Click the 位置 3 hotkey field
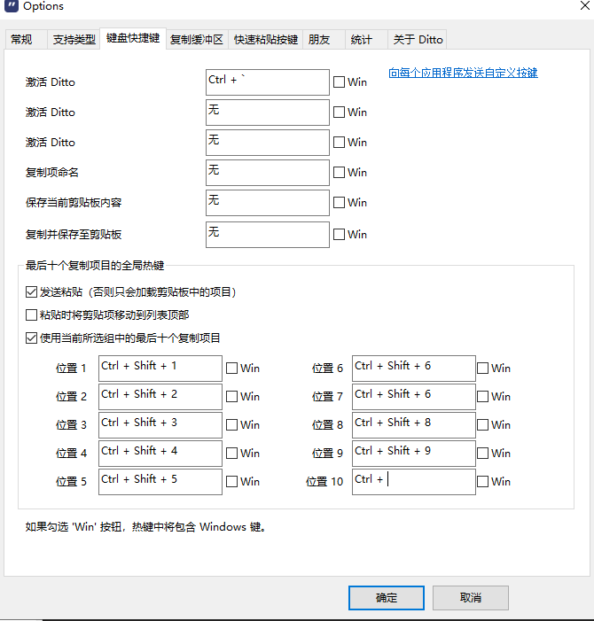 [x=160, y=425]
